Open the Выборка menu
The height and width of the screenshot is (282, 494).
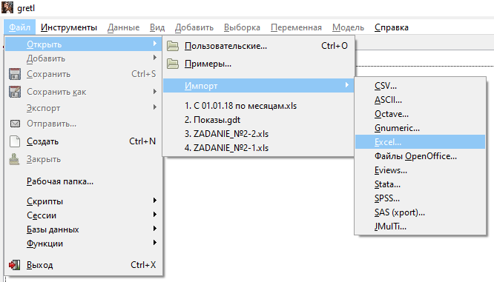pos(242,27)
